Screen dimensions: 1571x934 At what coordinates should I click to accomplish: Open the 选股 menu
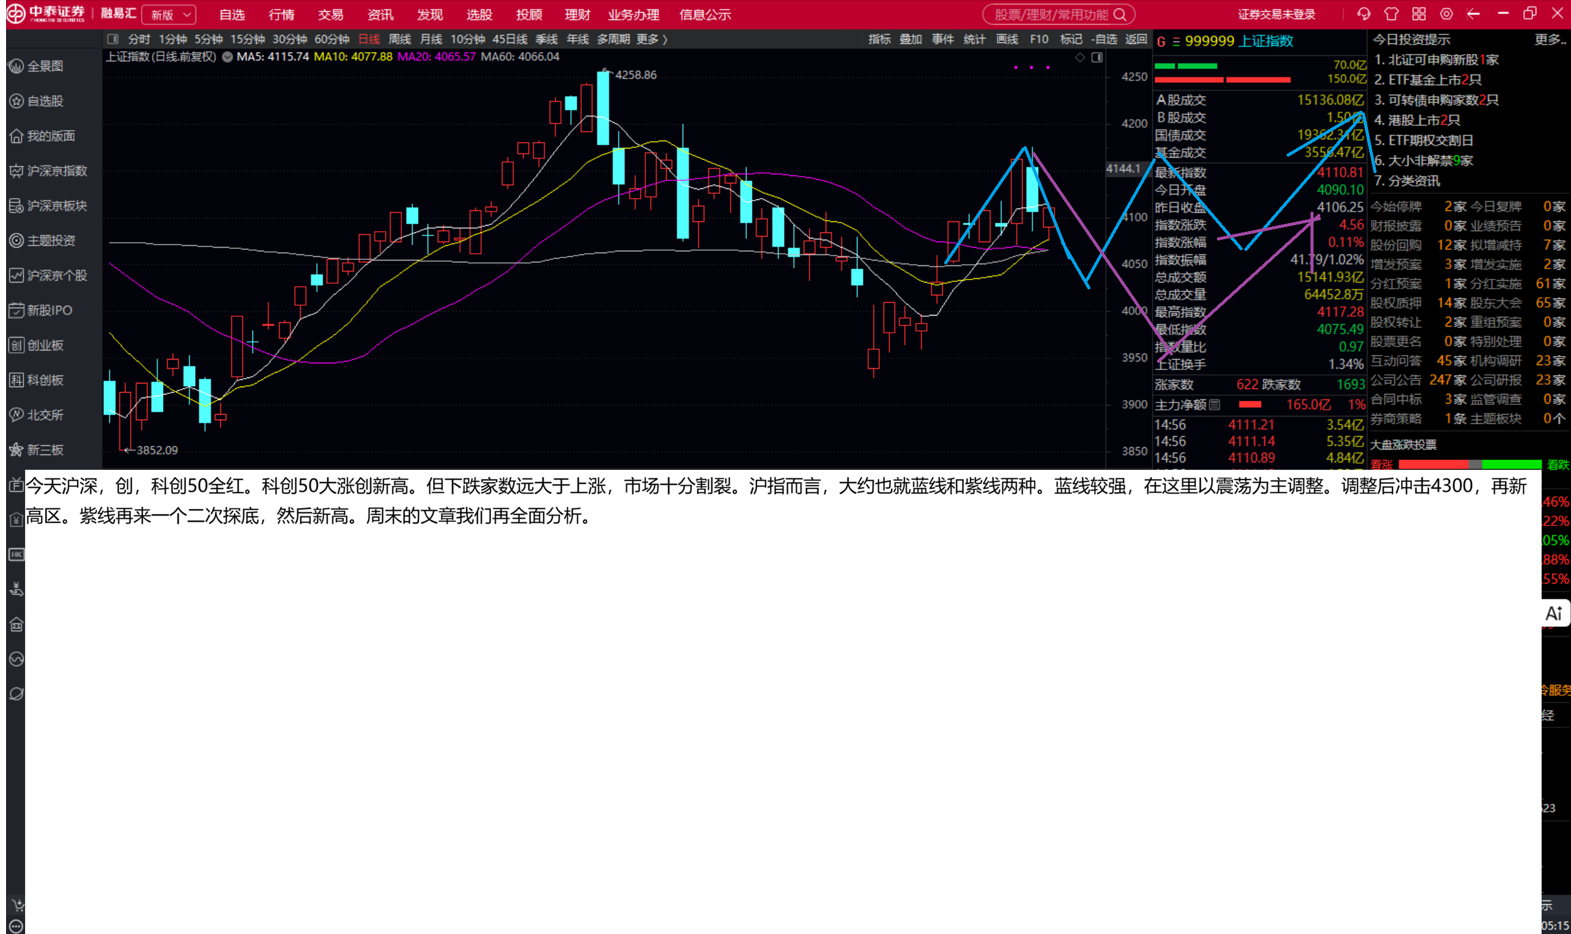coord(479,15)
